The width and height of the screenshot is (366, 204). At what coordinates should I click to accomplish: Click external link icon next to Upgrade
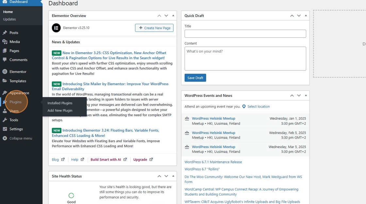pos(151,160)
